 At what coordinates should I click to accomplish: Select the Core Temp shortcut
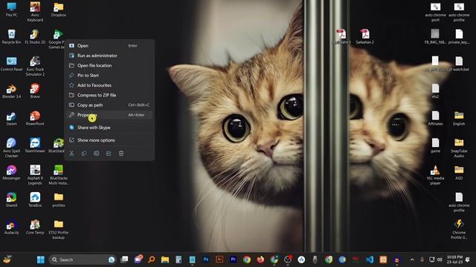(x=35, y=228)
